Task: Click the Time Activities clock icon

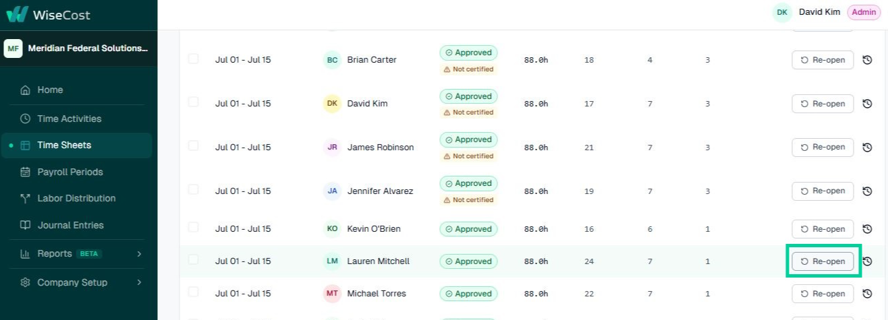Action: 26,119
